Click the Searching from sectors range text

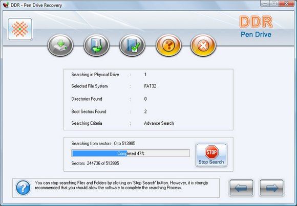point(103,144)
